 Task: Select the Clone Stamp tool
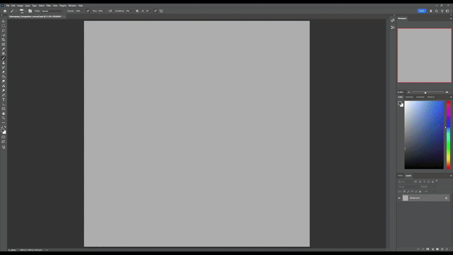point(3,63)
